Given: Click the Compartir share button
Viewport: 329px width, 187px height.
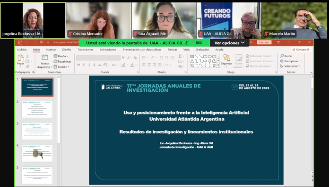Looking at the screenshot, I should [301, 49].
